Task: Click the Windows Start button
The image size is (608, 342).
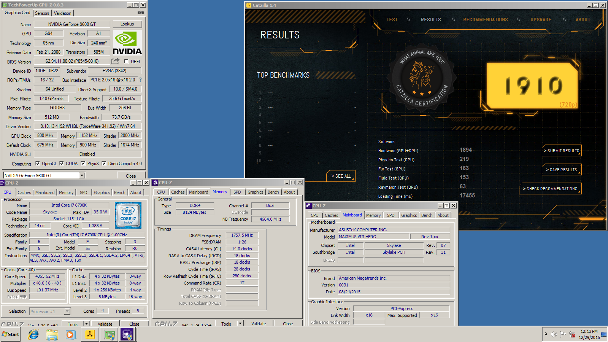Action: (11, 334)
